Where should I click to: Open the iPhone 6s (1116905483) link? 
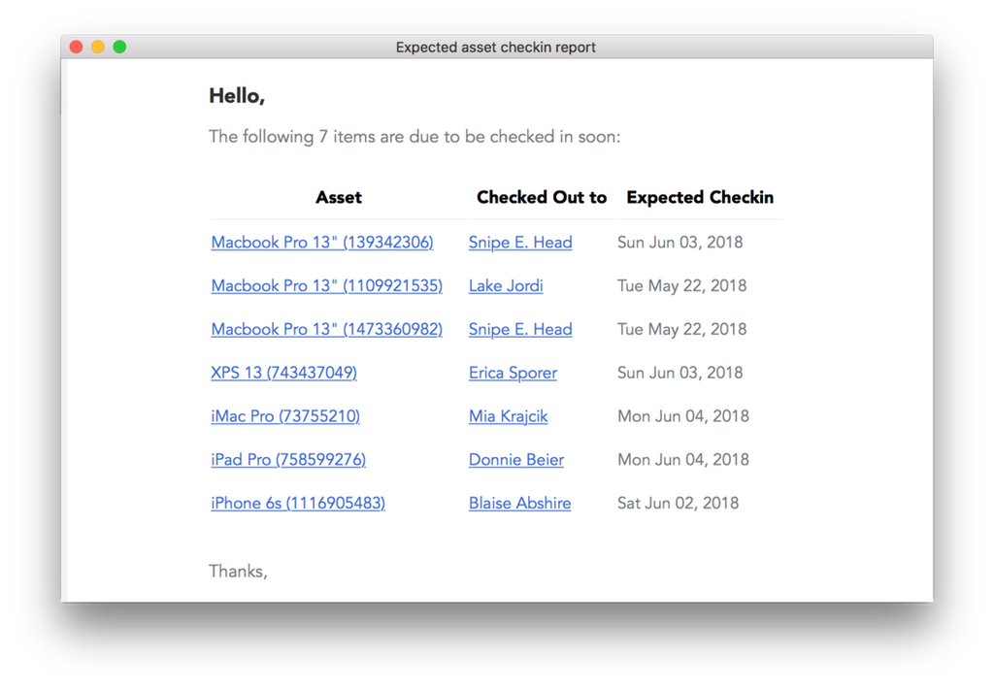(x=298, y=504)
